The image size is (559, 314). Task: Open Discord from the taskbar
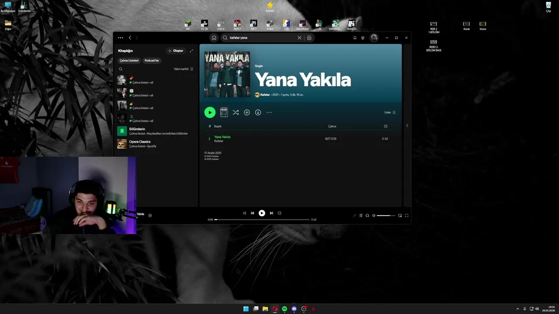(x=294, y=309)
